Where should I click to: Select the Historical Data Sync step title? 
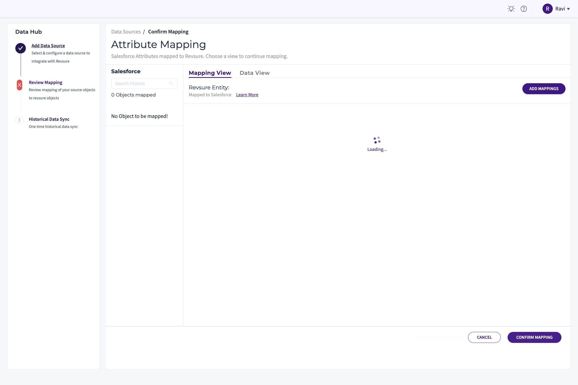pos(49,119)
